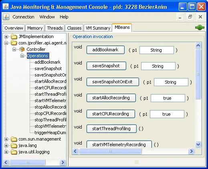
Task: Click the operations panel scroll down arrow
Action: 198,144
